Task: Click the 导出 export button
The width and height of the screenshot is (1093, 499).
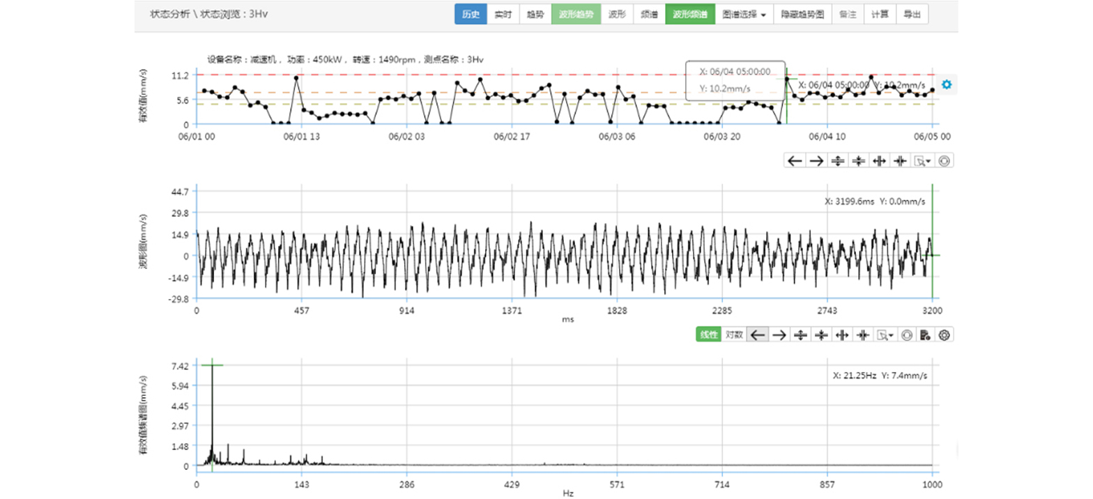Action: (912, 14)
